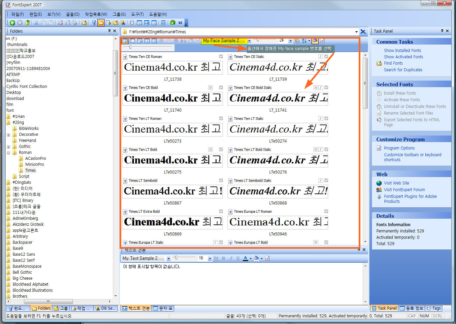Open the 도구(T) menu

point(137,14)
